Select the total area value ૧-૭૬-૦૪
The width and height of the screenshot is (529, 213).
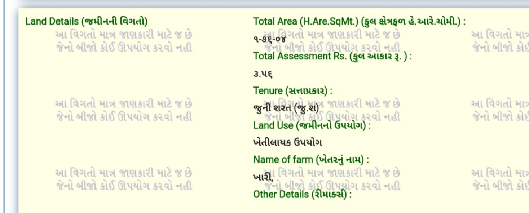pos(269,38)
